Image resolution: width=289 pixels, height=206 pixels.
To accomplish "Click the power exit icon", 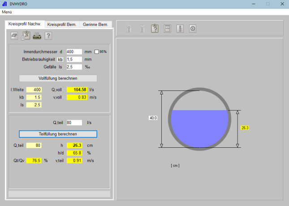I will coord(193,29).
